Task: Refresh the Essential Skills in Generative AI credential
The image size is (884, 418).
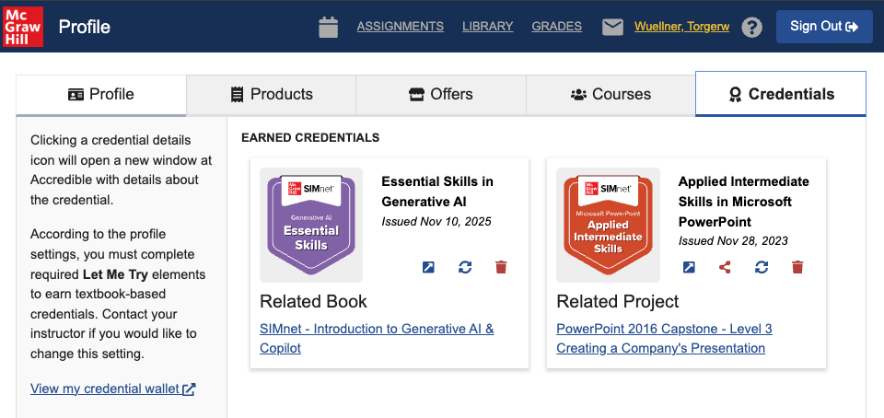Action: pos(465,267)
